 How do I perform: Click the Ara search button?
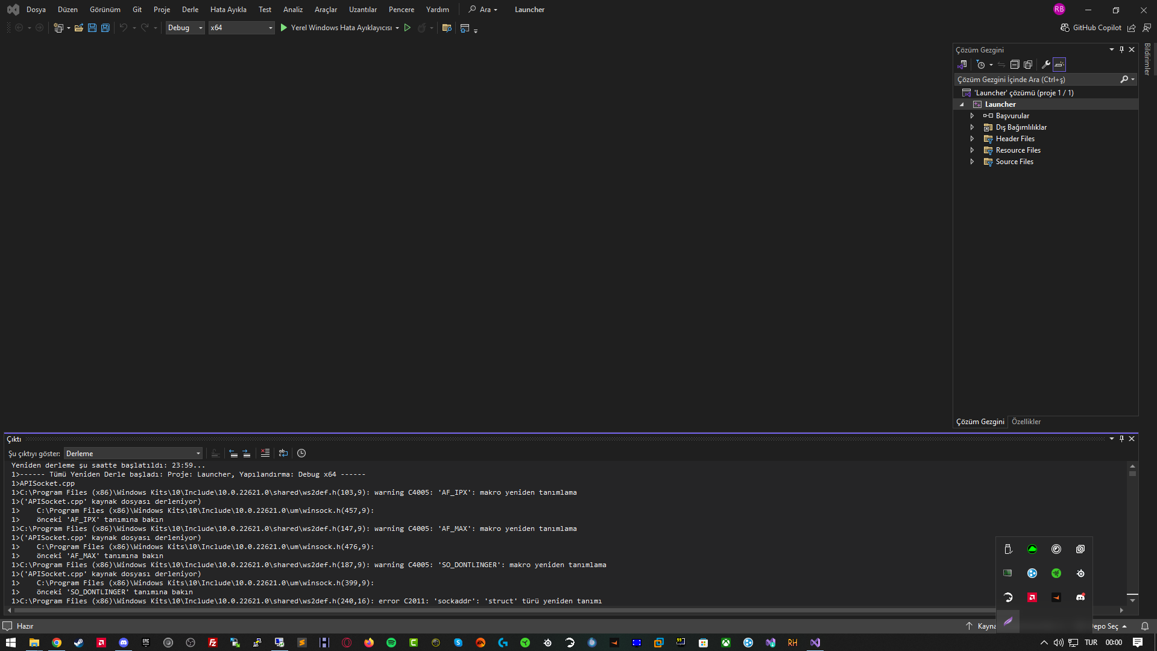[x=483, y=10]
